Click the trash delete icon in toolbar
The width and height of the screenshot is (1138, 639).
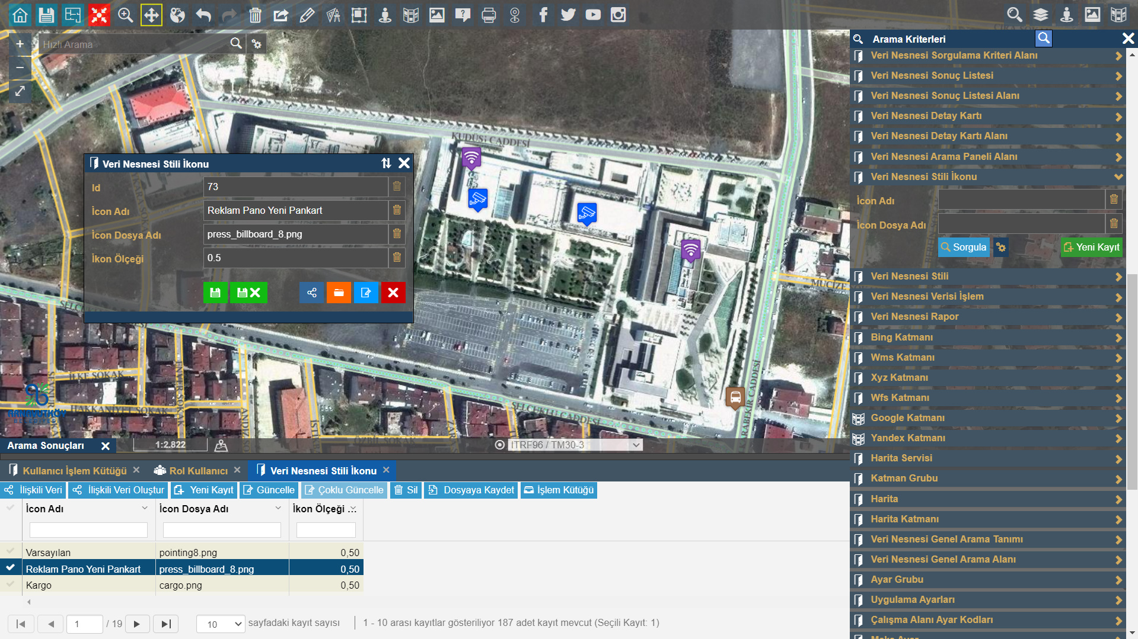coord(255,15)
